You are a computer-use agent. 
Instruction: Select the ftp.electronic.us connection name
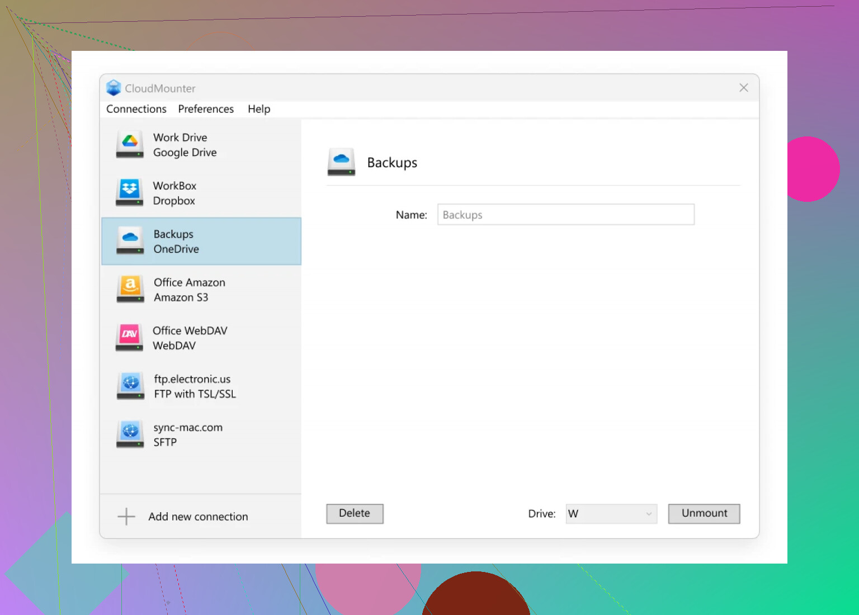pyautogui.click(x=192, y=379)
